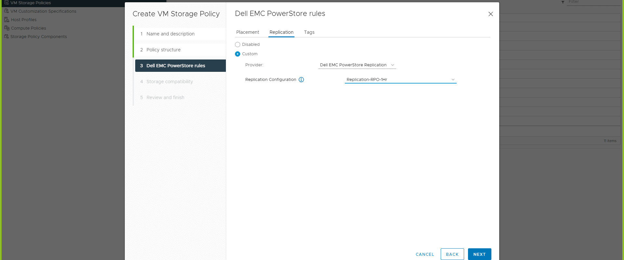Click Host Profiles sidebar icon
The width and height of the screenshot is (624, 260).
click(6, 19)
